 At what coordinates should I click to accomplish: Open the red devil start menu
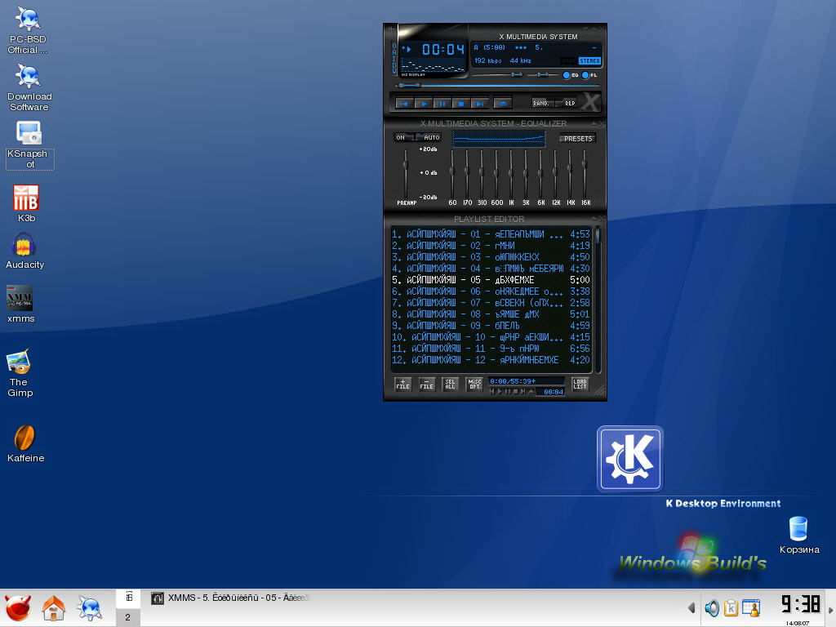18,607
